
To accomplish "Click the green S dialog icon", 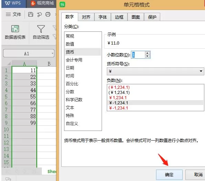I will 62,4.
